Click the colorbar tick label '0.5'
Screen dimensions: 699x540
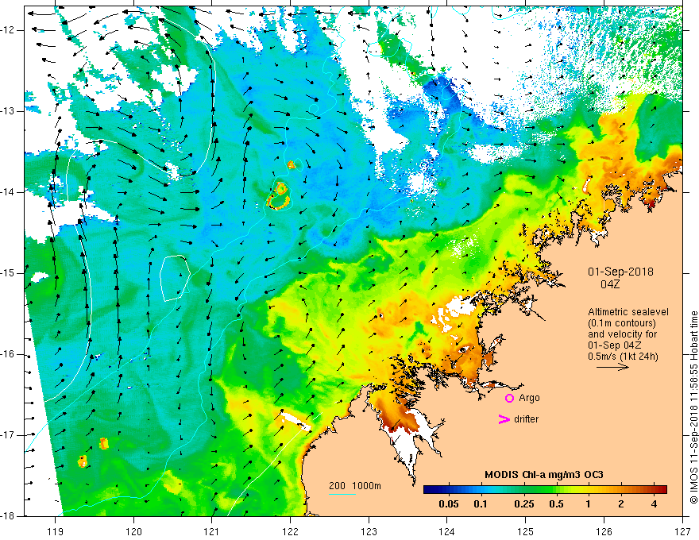(556, 504)
